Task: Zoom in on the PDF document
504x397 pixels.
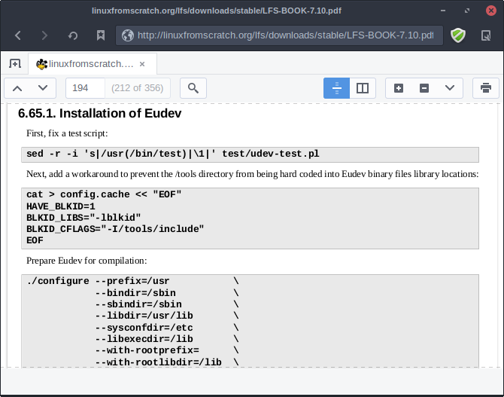Action: point(399,88)
